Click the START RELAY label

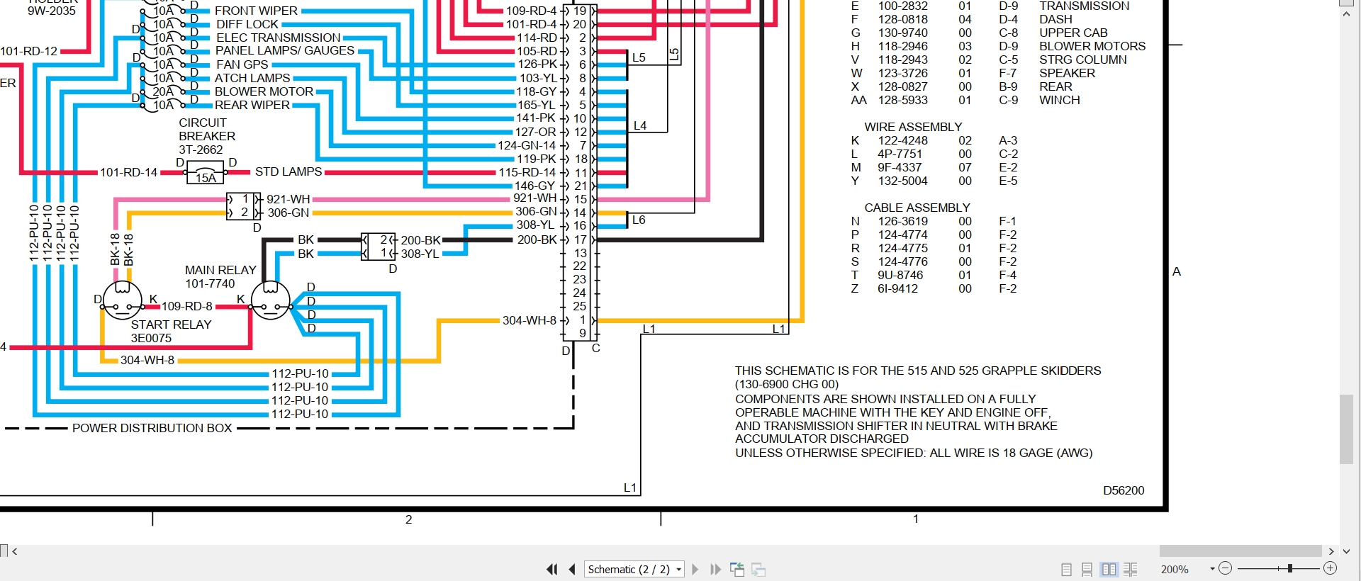(171, 325)
